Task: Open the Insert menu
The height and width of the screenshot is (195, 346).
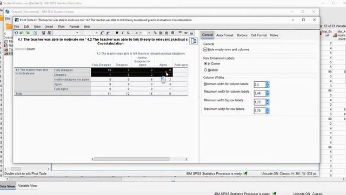Action: tap(49, 27)
